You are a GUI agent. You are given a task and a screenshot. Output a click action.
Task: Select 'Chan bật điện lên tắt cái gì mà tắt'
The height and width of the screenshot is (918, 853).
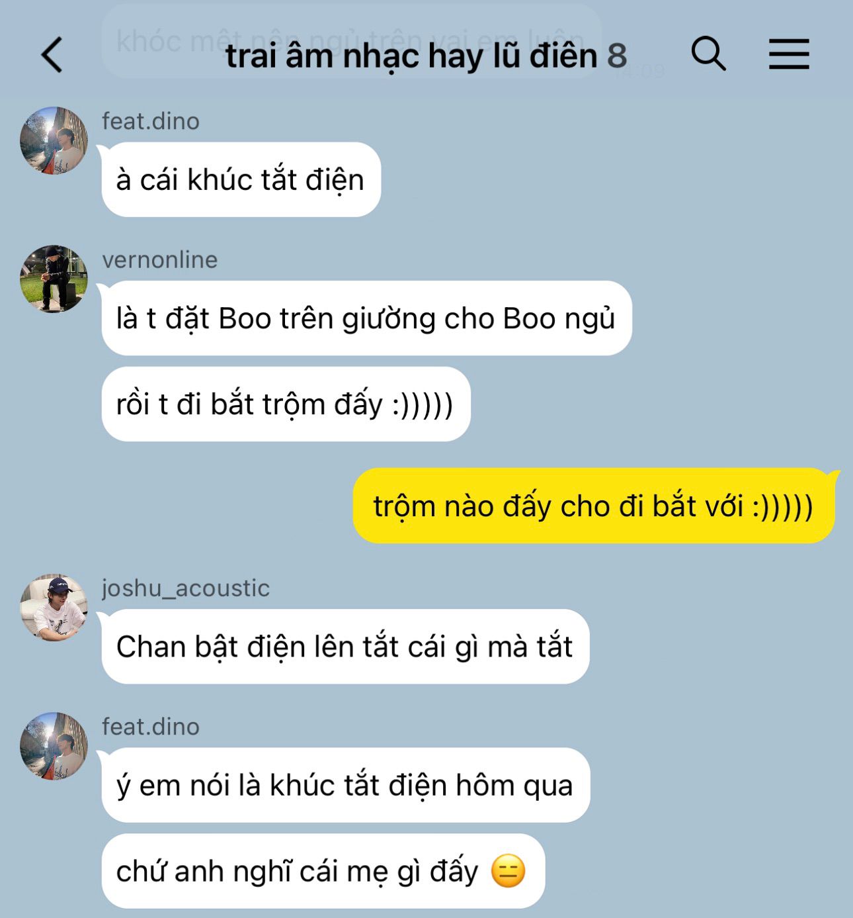[x=345, y=647]
